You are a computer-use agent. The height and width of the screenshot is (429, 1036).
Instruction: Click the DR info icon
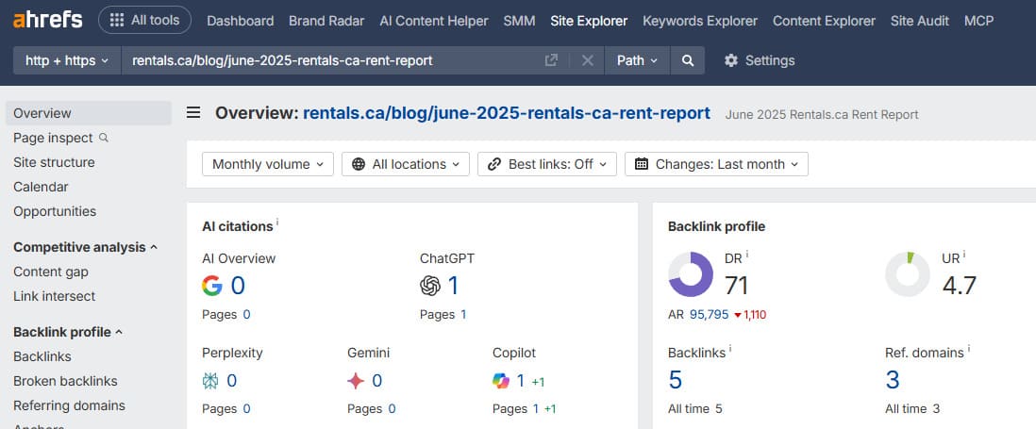(747, 254)
